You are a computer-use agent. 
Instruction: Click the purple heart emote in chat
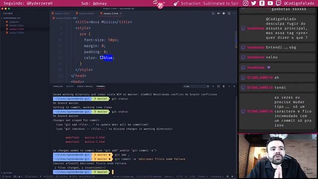[x=269, y=68]
